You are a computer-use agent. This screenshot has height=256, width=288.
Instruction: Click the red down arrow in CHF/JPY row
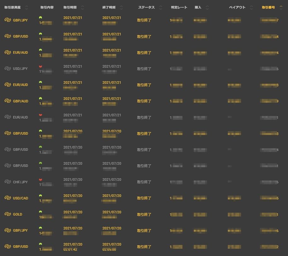pos(40,180)
